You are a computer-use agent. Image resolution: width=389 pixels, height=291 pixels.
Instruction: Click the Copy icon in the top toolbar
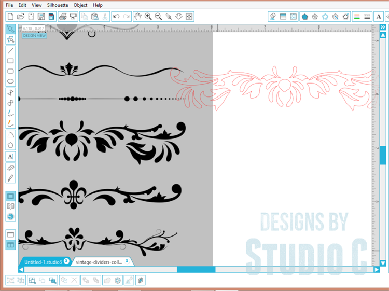coord(85,17)
